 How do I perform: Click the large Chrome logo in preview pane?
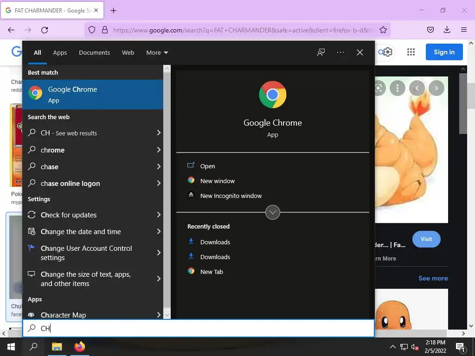pyautogui.click(x=272, y=95)
